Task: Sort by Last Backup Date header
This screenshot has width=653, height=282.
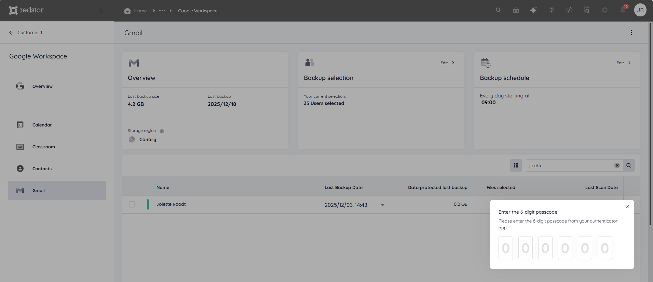Action: (343, 187)
